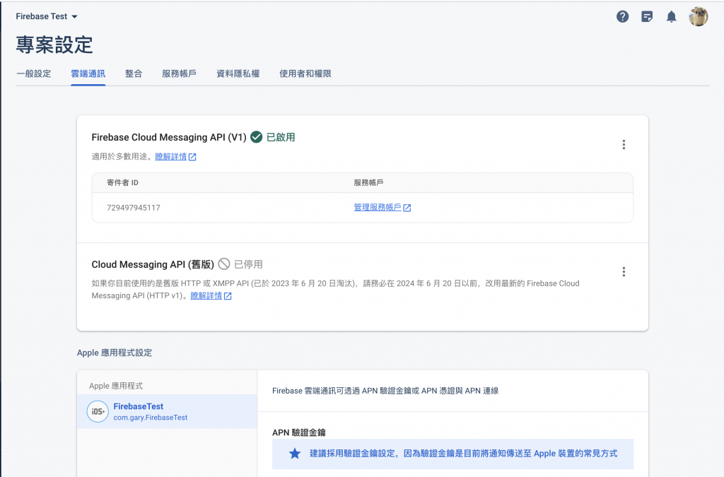The width and height of the screenshot is (724, 477).
Task: Open three-dot menu for Firebase Cloud Messaging API (V1)
Action: 624,145
